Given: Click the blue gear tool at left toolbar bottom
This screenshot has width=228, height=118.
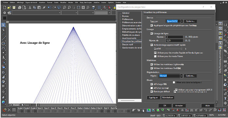Looking at the screenshot, I should 3,102.
